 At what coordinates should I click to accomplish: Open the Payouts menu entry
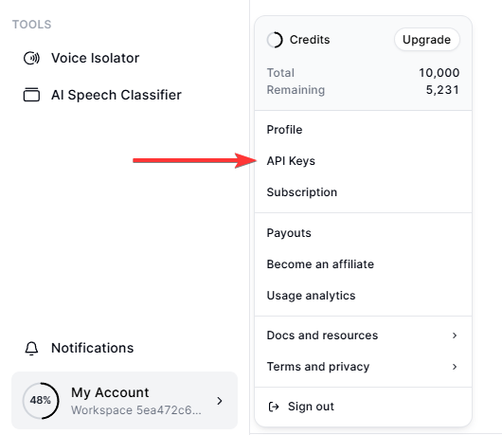coord(363,233)
